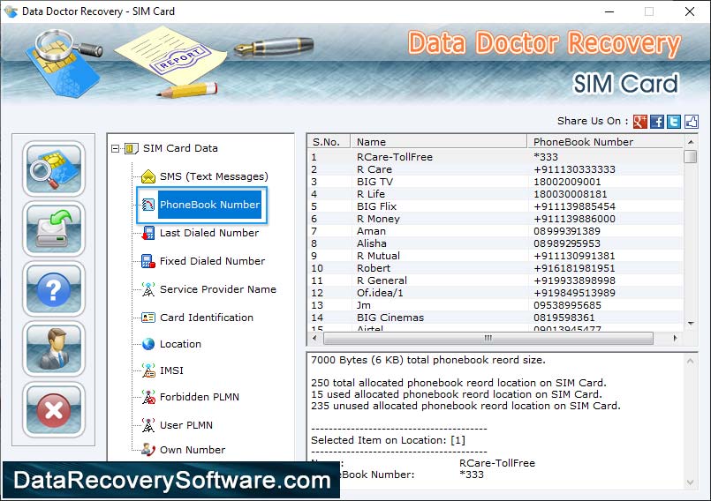
Task: Click details pane scroll up arrow
Action: 690,361
